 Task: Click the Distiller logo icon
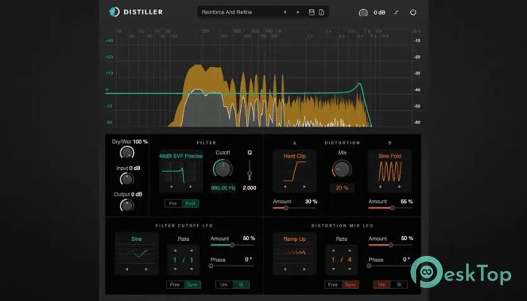[114, 12]
